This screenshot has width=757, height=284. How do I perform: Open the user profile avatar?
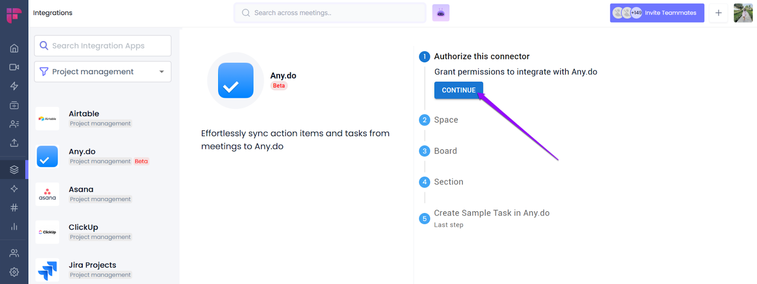743,13
